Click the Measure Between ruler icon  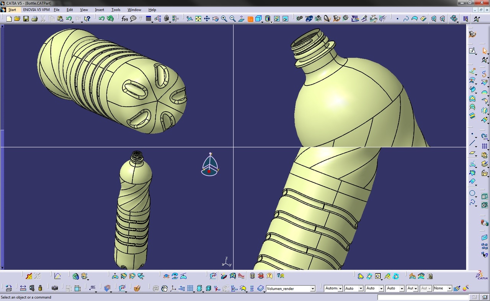coord(23,288)
